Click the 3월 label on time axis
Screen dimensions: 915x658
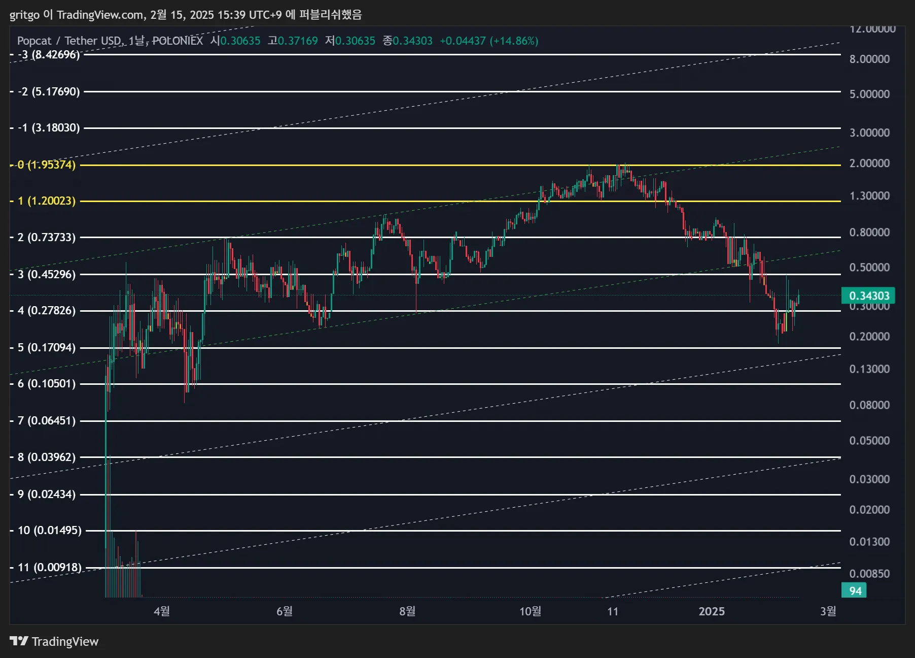828,611
